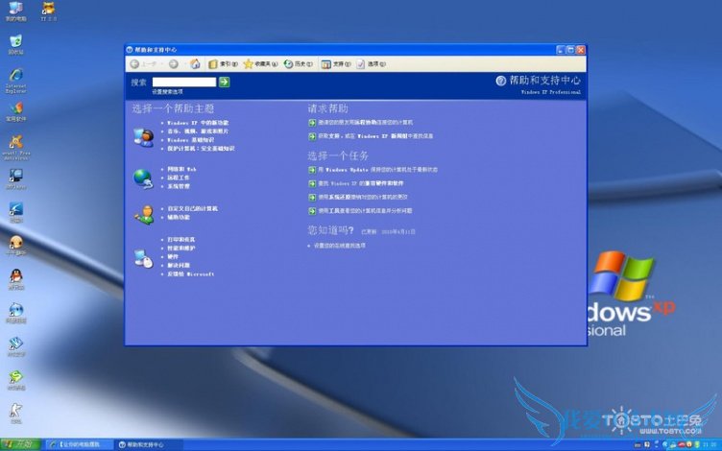The image size is (722, 451).
Task: Open 'Windows 基础知识' topic
Action: click(191, 140)
